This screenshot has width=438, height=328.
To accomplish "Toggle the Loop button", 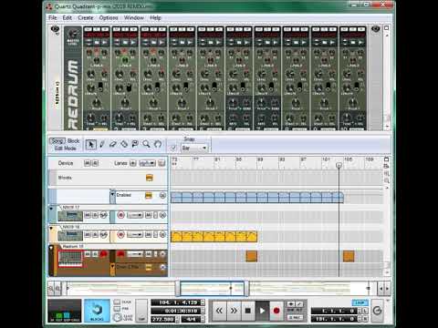I will [x=360, y=302].
